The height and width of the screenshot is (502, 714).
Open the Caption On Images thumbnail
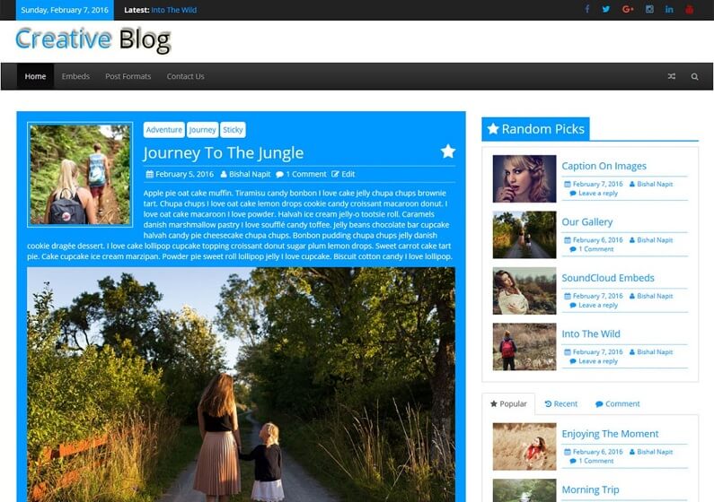(x=524, y=178)
